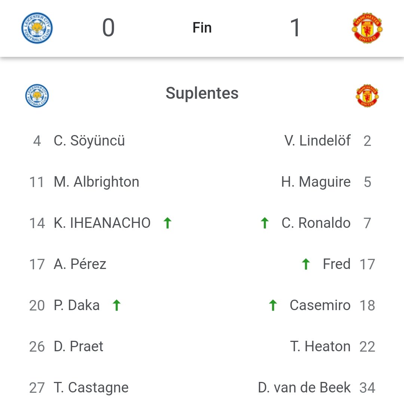
Task: Select substitute T. Heaton
Action: tap(320, 346)
